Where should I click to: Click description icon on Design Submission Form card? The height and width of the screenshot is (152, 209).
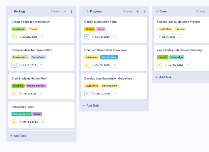[x=115, y=37]
